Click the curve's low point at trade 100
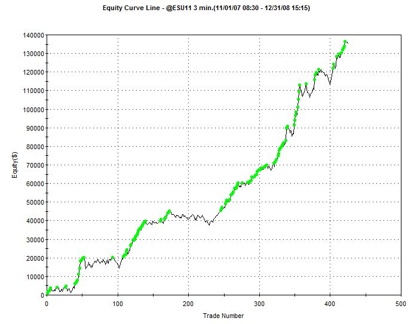The image size is (414, 324). [118, 267]
